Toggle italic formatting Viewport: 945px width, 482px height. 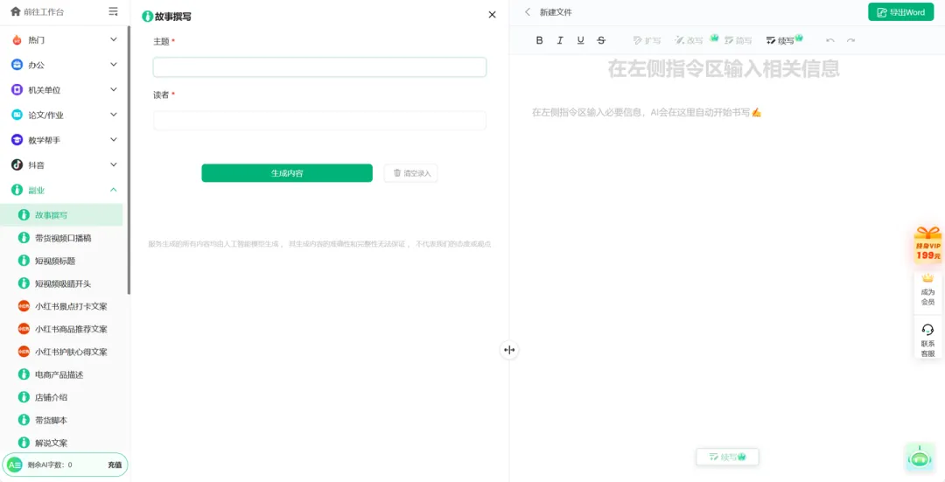tap(560, 40)
